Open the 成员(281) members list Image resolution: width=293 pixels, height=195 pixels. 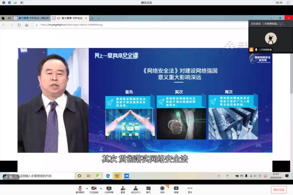click(136, 190)
